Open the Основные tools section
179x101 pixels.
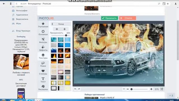coord(43,33)
